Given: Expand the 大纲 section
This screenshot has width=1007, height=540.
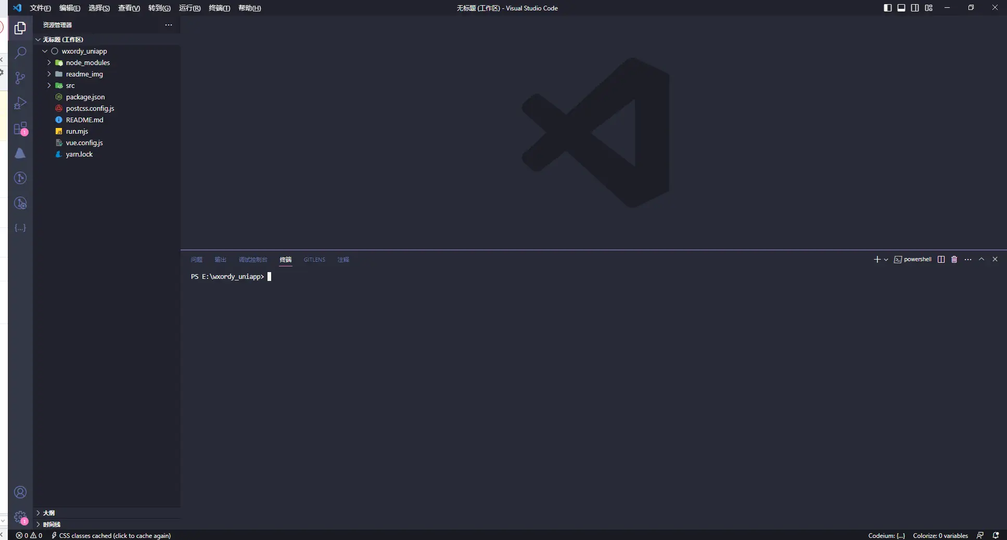Looking at the screenshot, I should point(107,513).
